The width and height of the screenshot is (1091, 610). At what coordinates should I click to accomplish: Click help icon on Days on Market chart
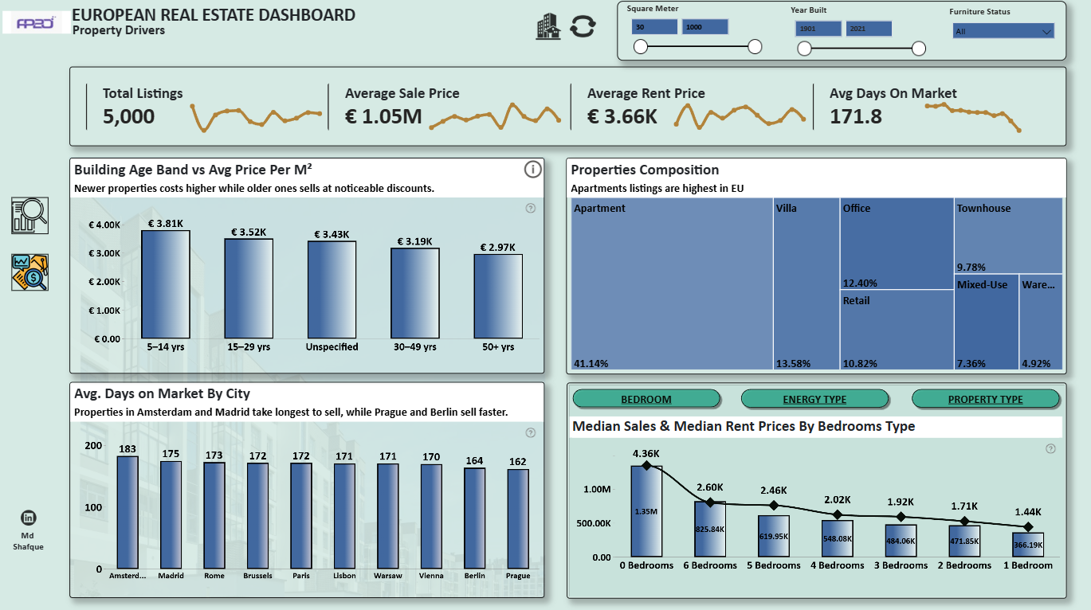(x=531, y=433)
